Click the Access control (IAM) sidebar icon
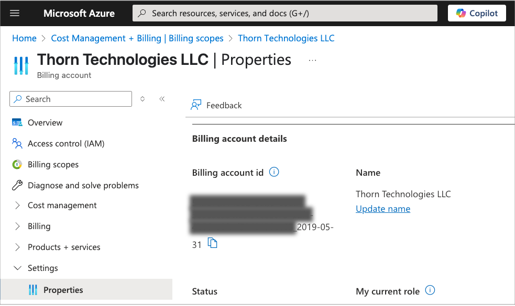This screenshot has height=306, width=515. coord(17,143)
